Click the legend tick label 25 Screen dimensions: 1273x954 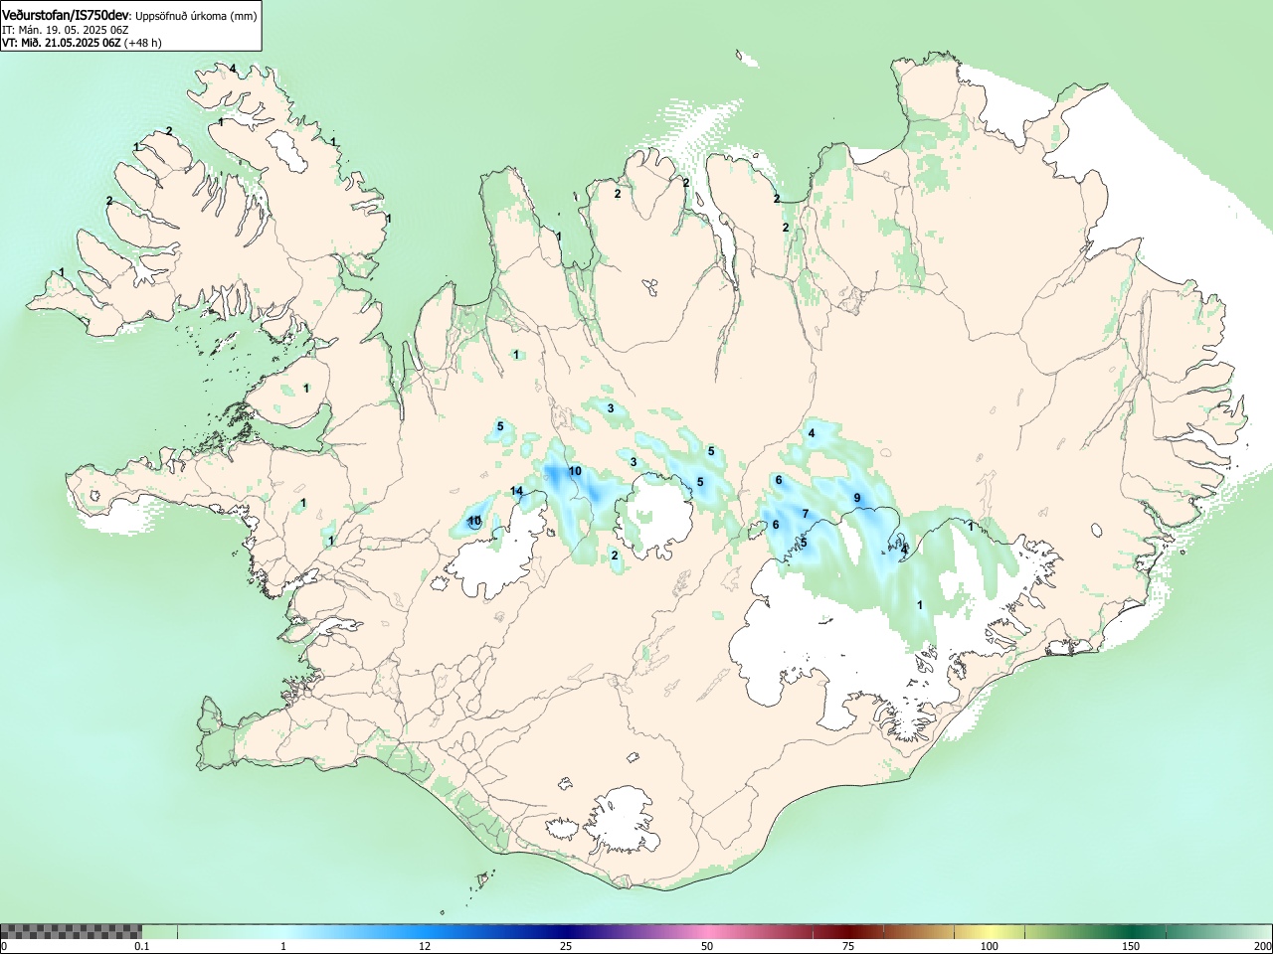tap(565, 946)
